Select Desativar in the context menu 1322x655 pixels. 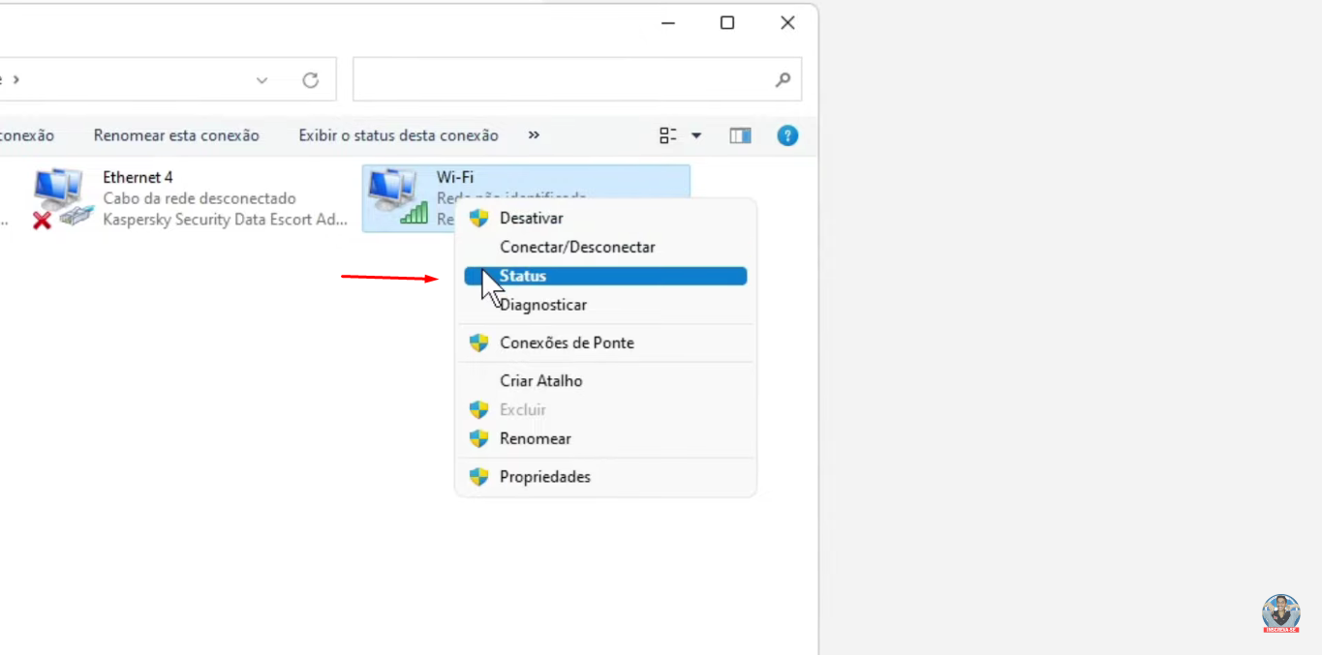pos(531,219)
